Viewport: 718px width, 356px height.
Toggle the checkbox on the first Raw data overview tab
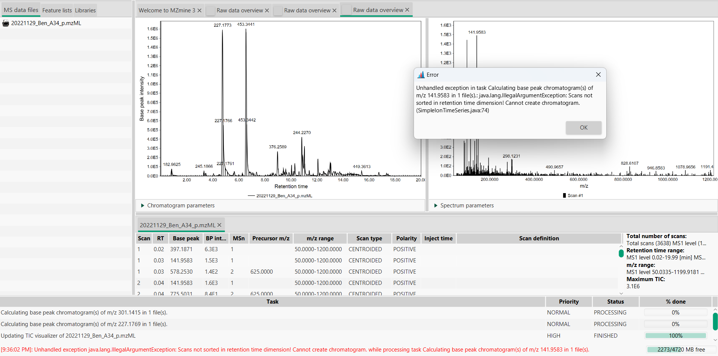[210, 10]
